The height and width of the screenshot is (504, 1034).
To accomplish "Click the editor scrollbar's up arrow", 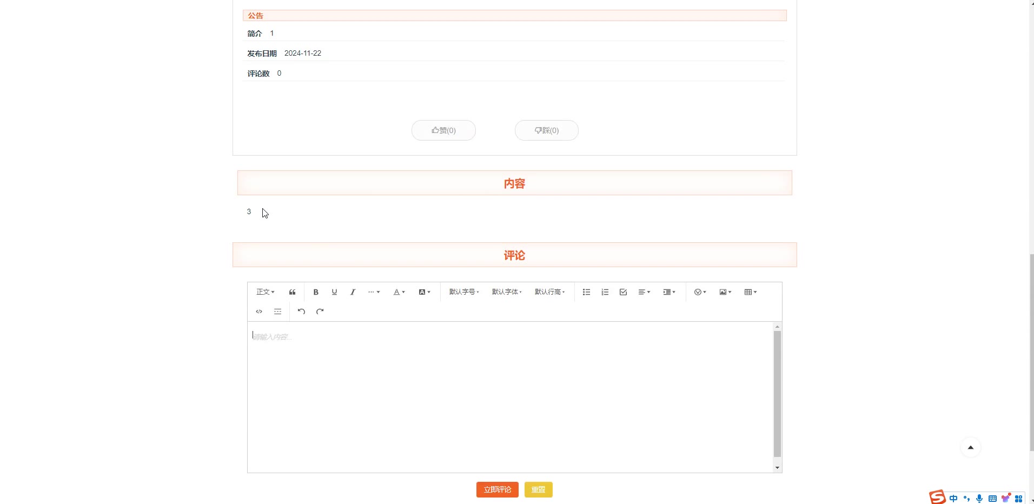I will pyautogui.click(x=777, y=327).
